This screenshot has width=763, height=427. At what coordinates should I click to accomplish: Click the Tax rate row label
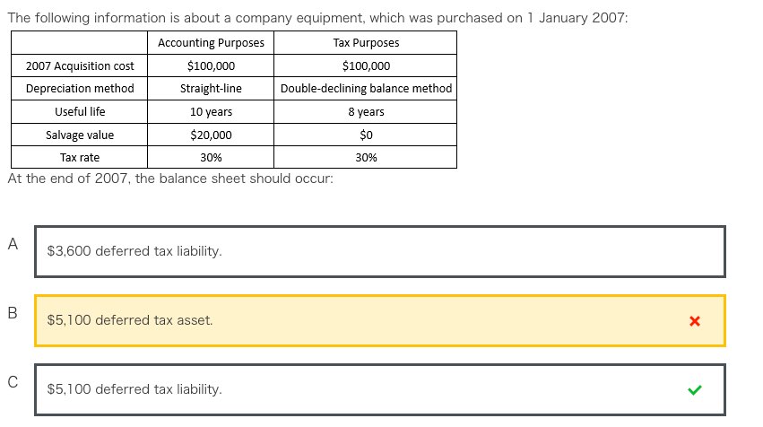click(79, 158)
